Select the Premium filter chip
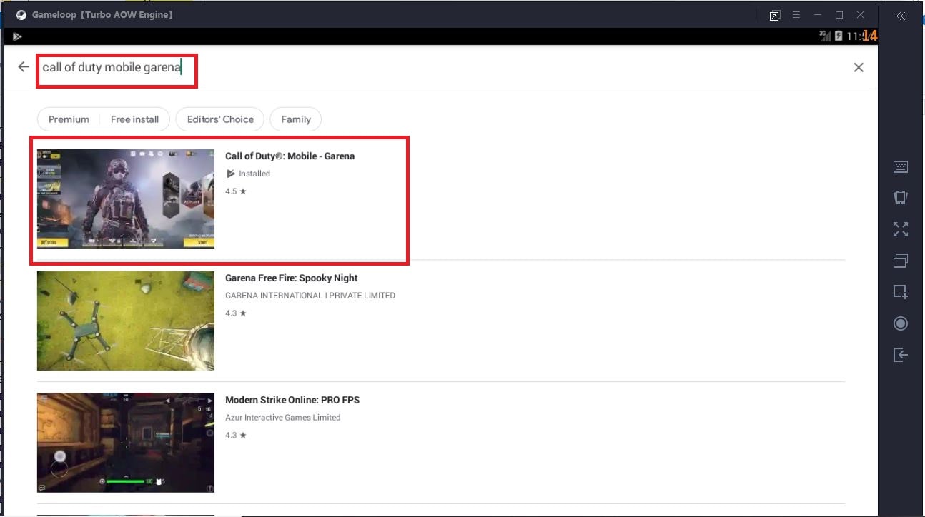Viewport: 925px width, 517px height. pyautogui.click(x=69, y=119)
